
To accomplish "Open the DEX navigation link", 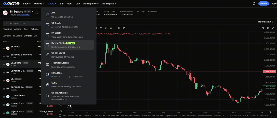I will pos(78,4).
